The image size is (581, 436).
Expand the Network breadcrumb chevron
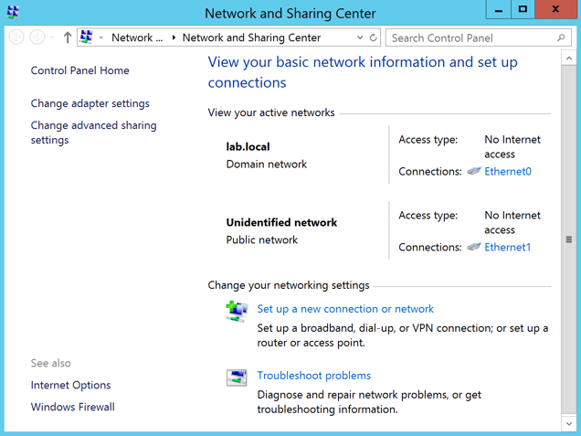tap(174, 37)
